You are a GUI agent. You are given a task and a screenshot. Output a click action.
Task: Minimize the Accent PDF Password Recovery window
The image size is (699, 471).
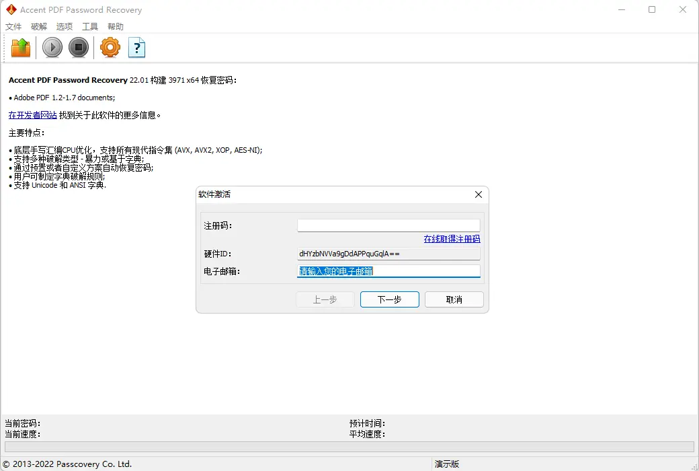click(622, 9)
